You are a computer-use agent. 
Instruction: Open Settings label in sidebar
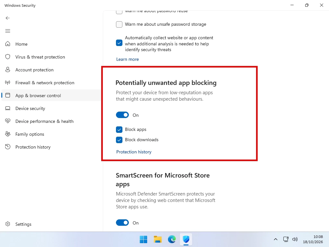point(23,224)
